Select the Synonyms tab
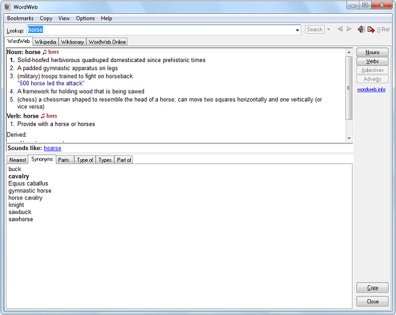 click(x=42, y=159)
